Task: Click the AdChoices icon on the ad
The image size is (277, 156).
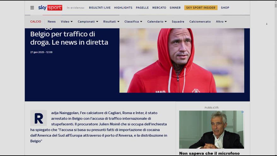Action: coord(243,112)
